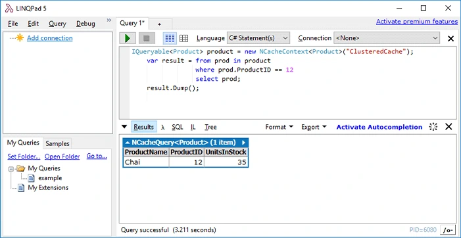
Task: Switch to the My Queries tab
Action: pos(23,143)
